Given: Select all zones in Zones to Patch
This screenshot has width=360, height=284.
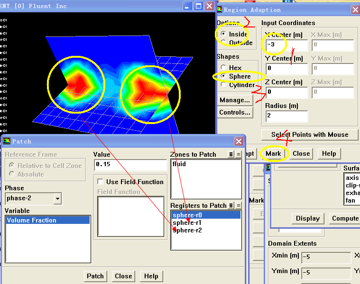Looking at the screenshot, I should coord(231,154).
